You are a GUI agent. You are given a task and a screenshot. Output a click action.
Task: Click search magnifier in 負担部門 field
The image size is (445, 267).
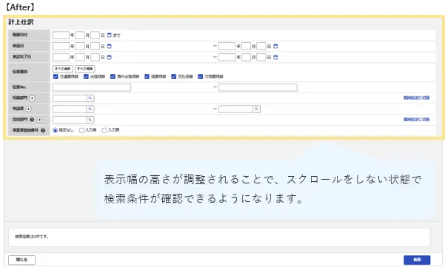coord(90,120)
